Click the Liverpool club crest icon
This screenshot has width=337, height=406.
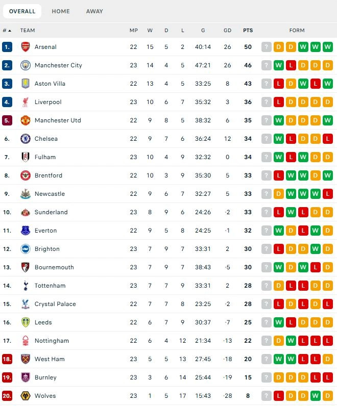pyautogui.click(x=26, y=102)
